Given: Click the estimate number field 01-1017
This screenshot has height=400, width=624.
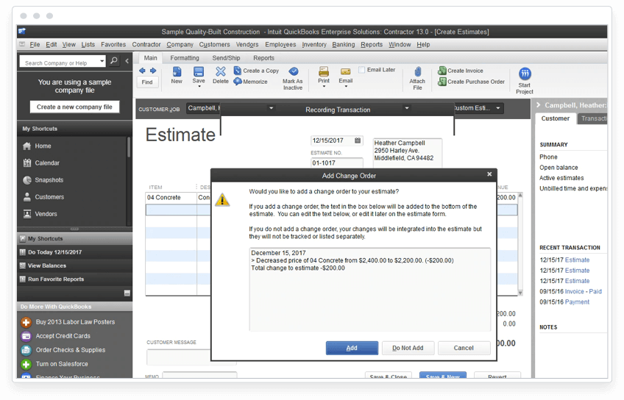Looking at the screenshot, I should pyautogui.click(x=337, y=162).
